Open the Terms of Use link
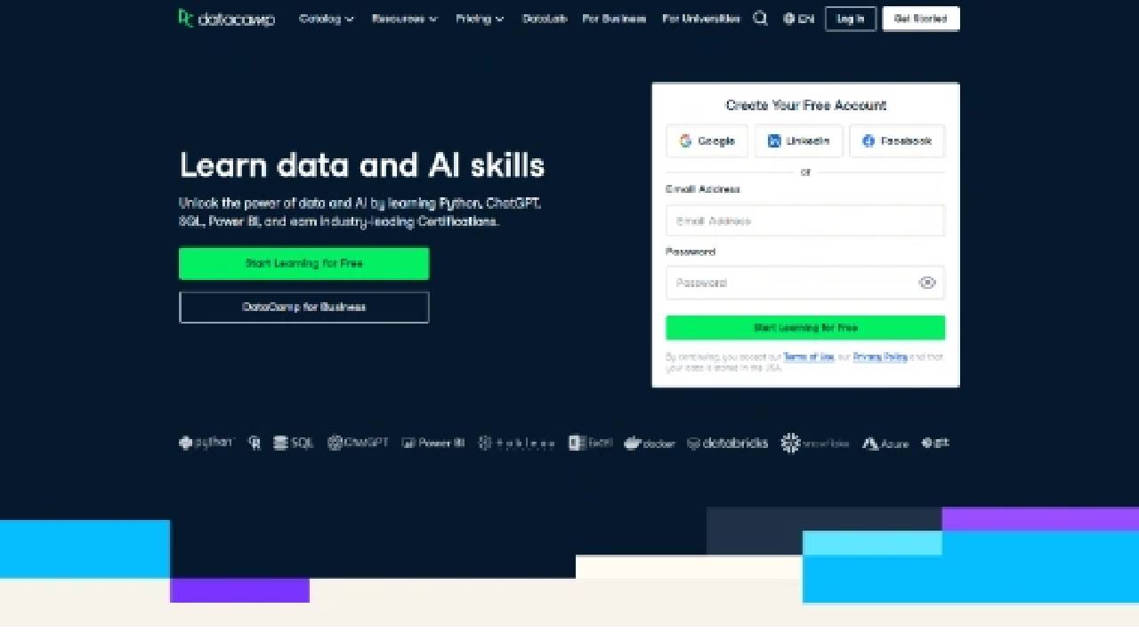Image resolution: width=1139 pixels, height=640 pixels. click(x=809, y=356)
